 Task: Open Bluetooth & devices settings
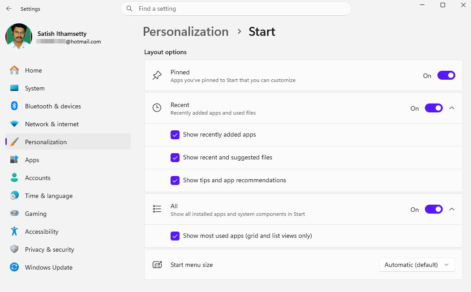(x=68, y=106)
